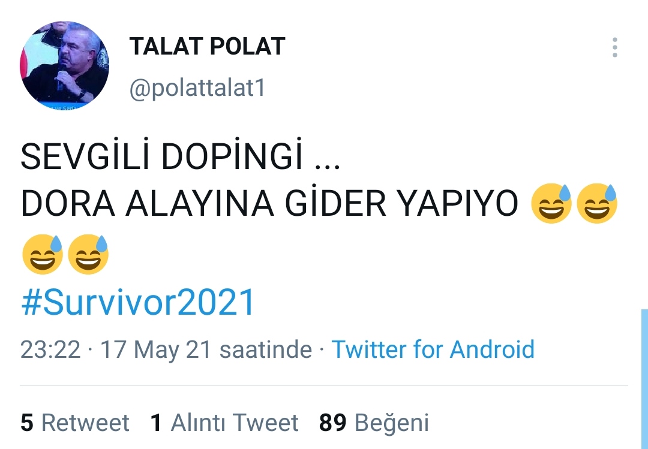
Task: Click the DORA ALAYINA GİDER YAPIYO text
Action: (x=269, y=202)
